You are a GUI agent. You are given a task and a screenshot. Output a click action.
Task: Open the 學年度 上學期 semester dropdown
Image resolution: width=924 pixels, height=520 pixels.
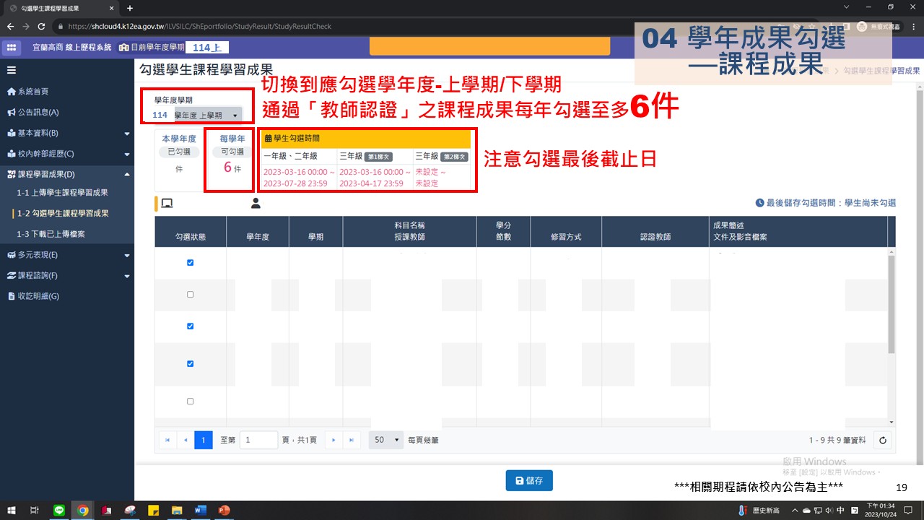[x=206, y=115]
